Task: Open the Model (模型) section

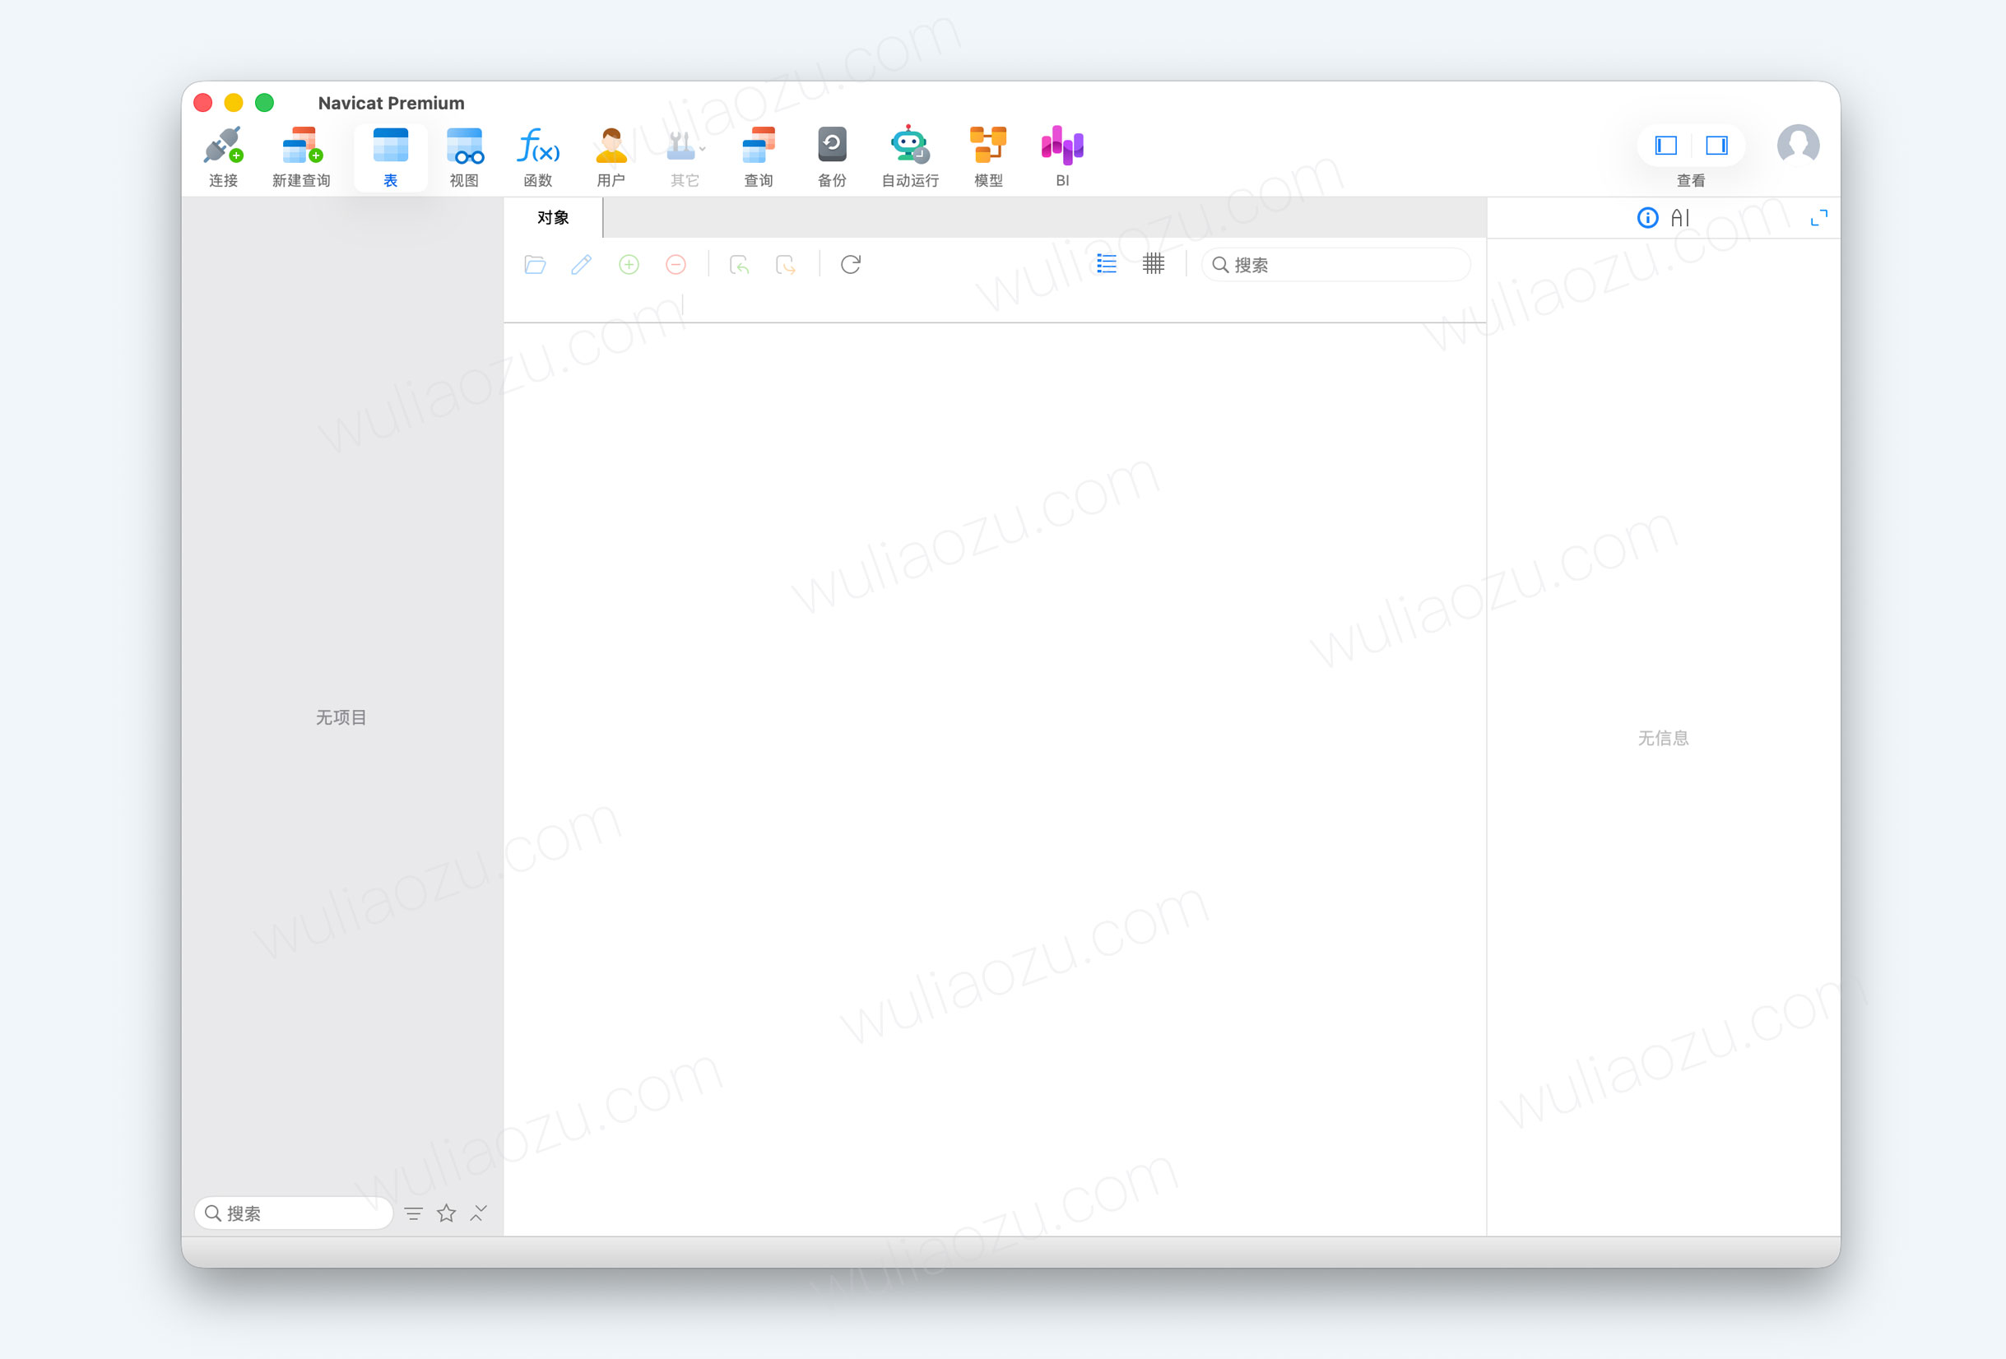Action: pos(988,146)
